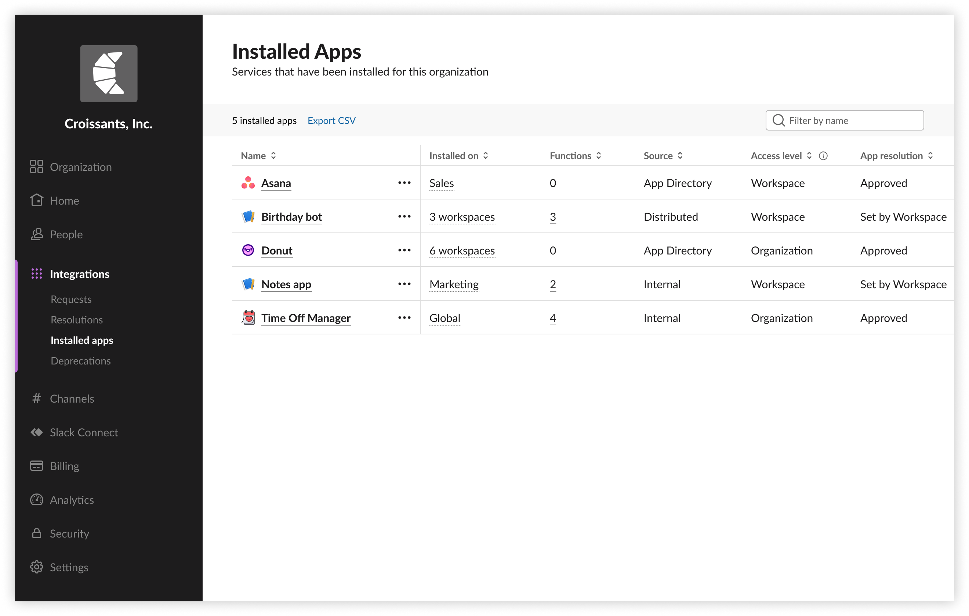Expand options menu for Time Off Manager
The image size is (969, 616).
[x=404, y=318]
